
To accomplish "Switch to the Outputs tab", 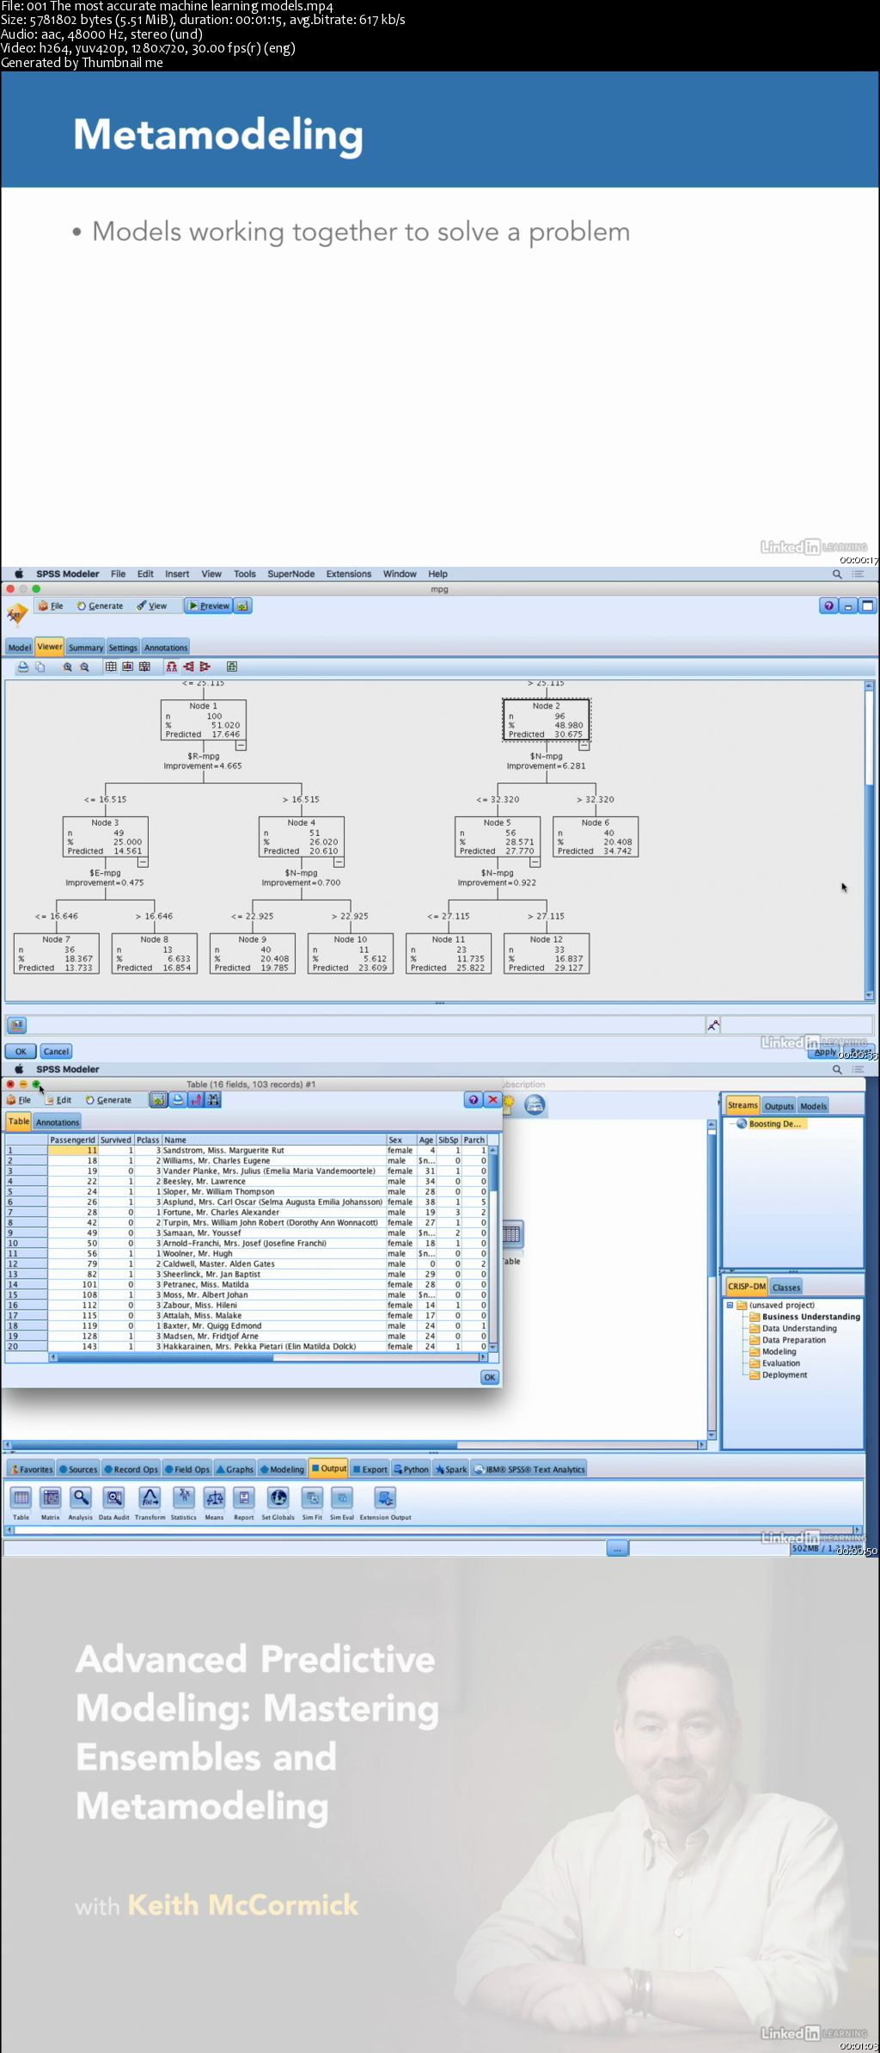I will (x=779, y=1106).
